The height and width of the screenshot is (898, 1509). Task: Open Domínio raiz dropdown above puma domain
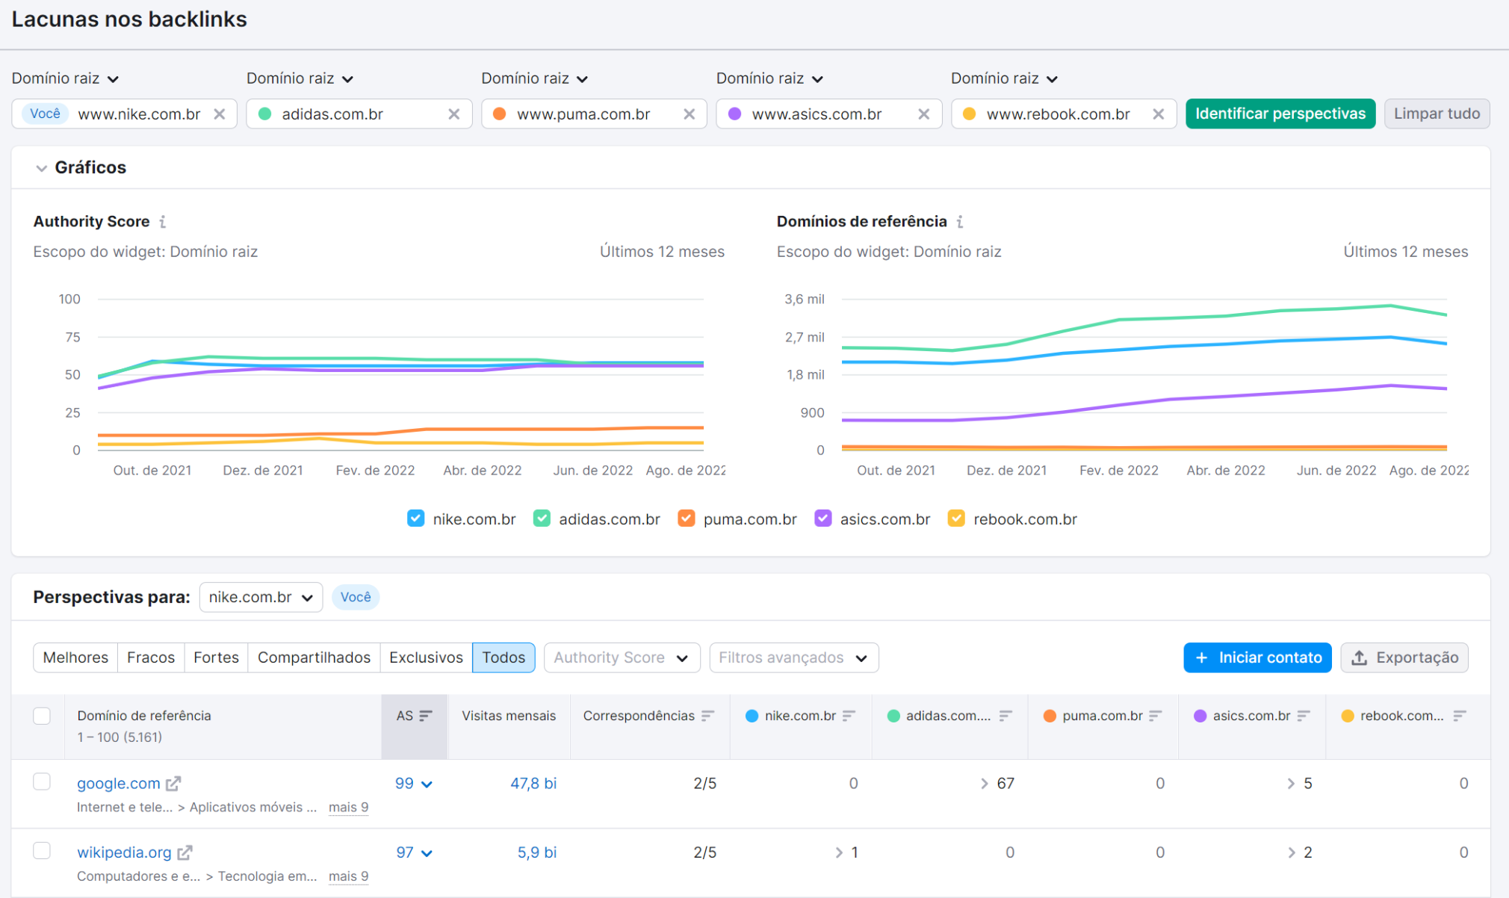coord(535,78)
